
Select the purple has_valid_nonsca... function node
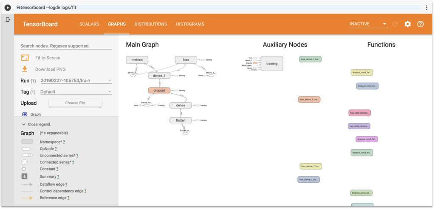tap(359, 126)
